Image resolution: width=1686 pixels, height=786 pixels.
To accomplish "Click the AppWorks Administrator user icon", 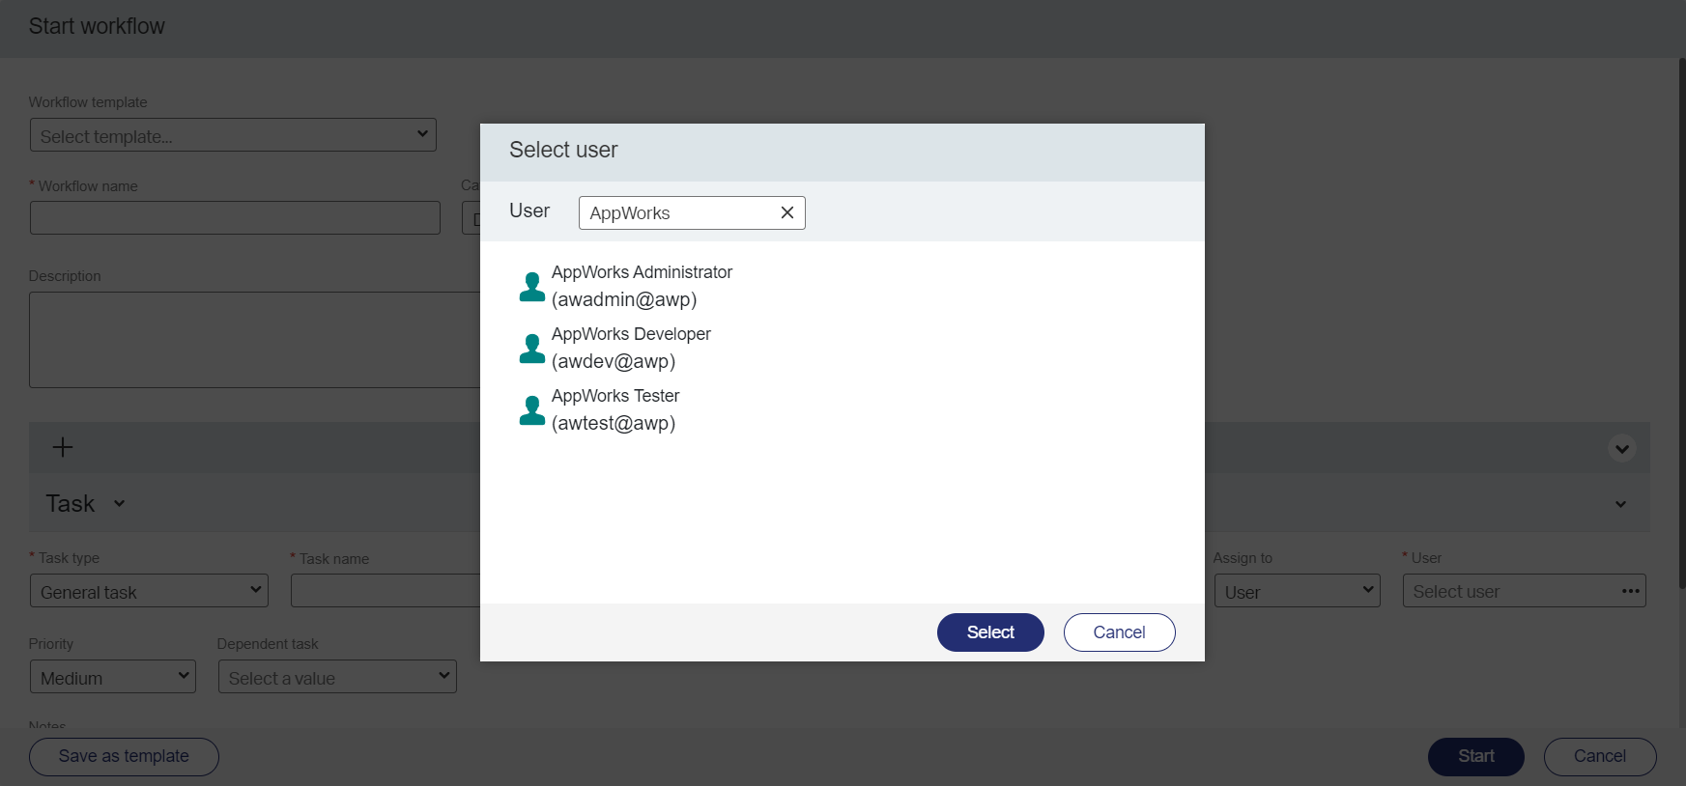I will pos(532,287).
